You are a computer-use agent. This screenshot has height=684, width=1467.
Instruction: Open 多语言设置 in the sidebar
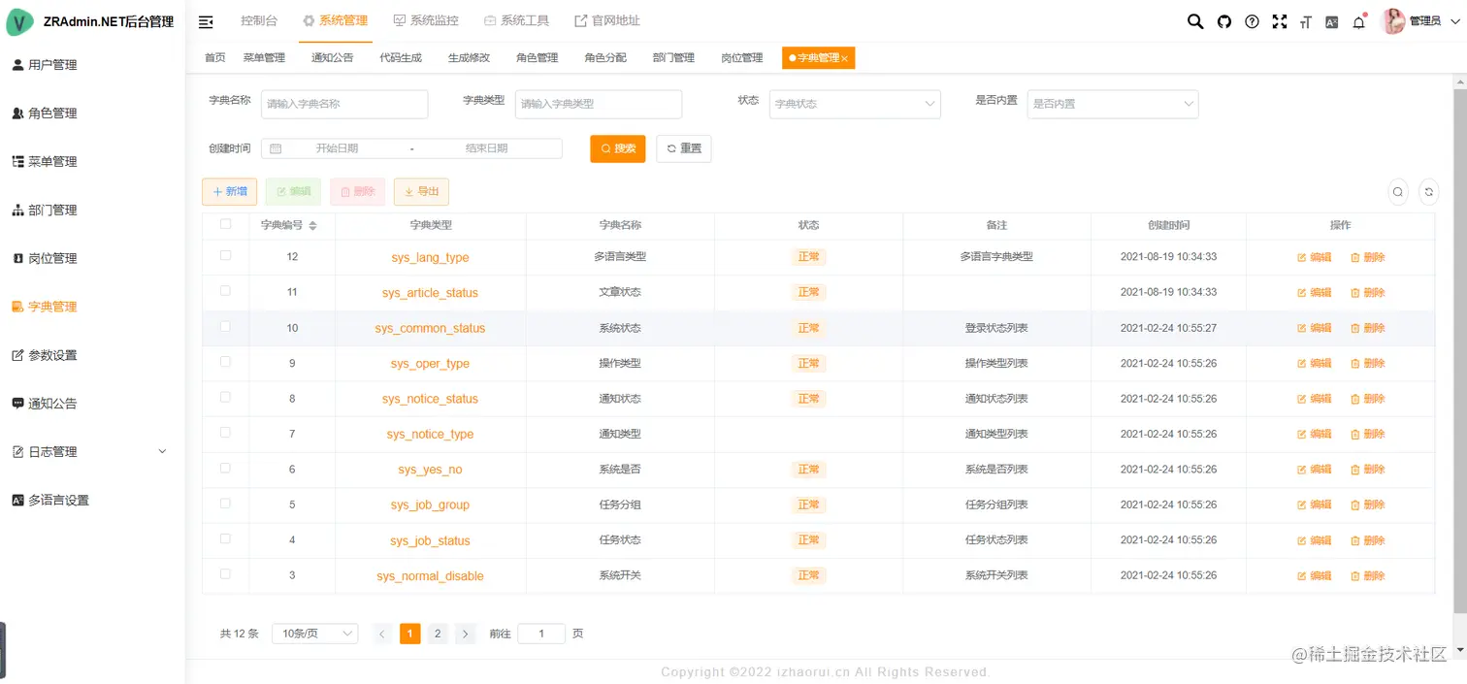(x=92, y=501)
